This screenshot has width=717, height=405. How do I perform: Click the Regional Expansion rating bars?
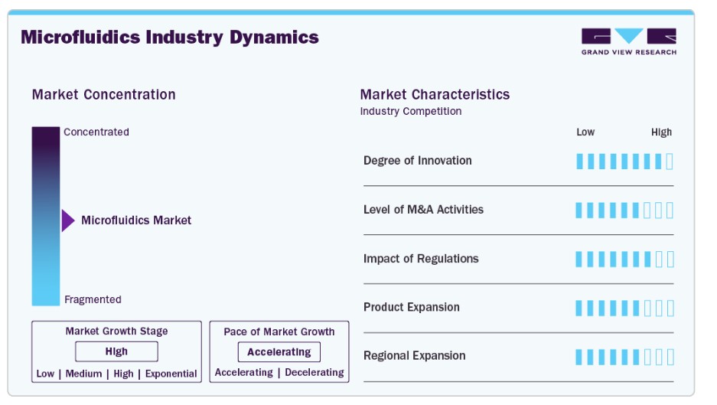(624, 357)
